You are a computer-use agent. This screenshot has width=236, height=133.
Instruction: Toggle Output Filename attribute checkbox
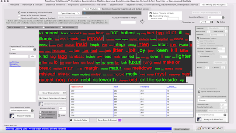(150, 13)
